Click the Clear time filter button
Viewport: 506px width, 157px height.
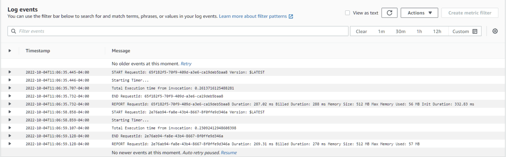(361, 31)
